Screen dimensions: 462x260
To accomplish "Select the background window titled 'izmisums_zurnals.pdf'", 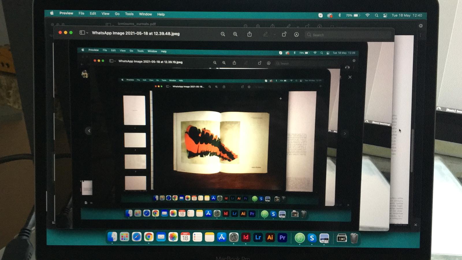I will [x=137, y=24].
